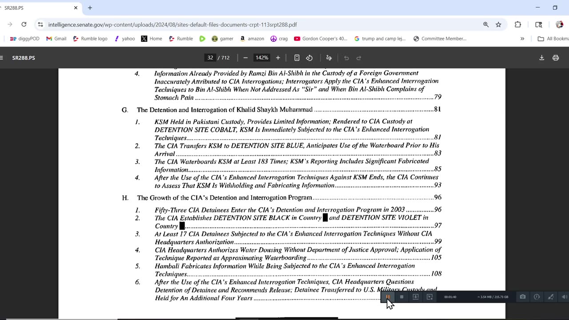
Task: Pause the screen recording
Action: click(x=388, y=297)
